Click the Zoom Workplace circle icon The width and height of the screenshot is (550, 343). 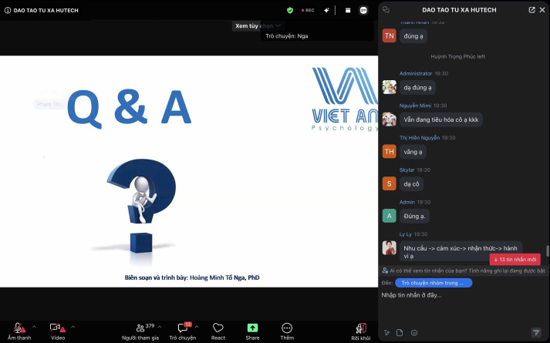[x=363, y=11]
